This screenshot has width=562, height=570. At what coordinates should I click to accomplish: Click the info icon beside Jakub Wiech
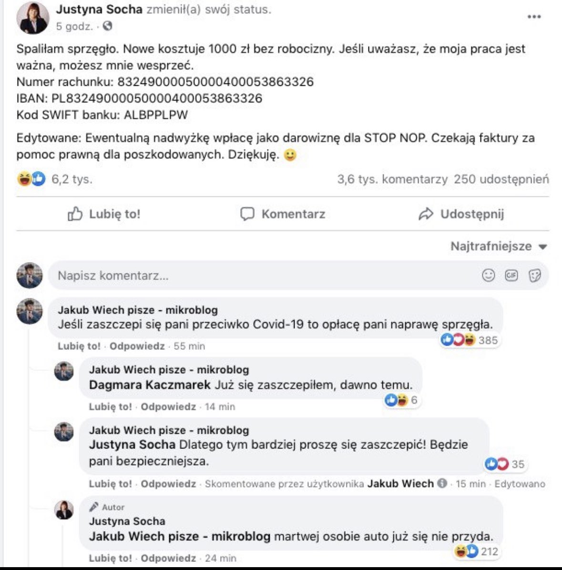[442, 483]
